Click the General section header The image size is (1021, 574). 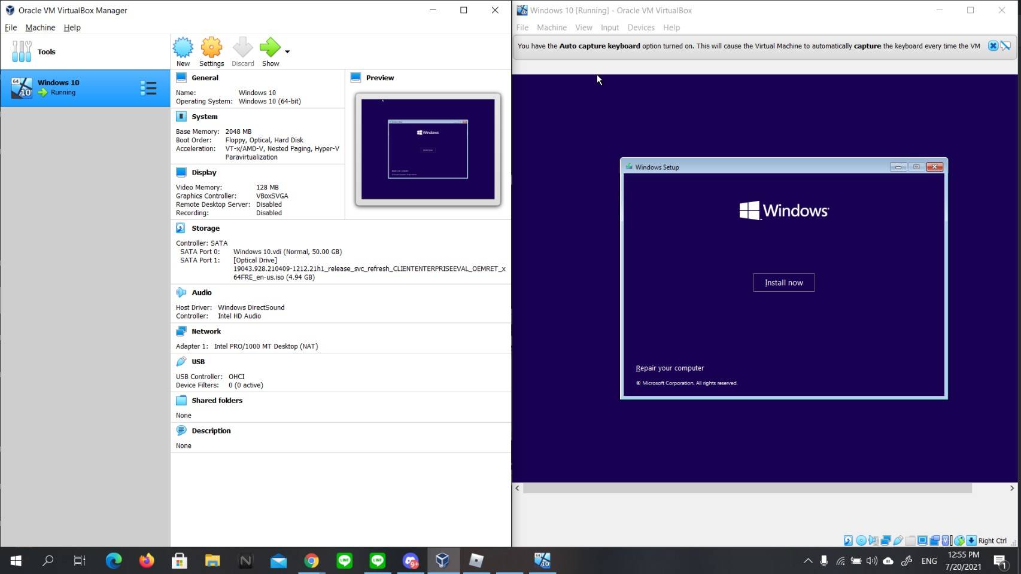pos(205,78)
